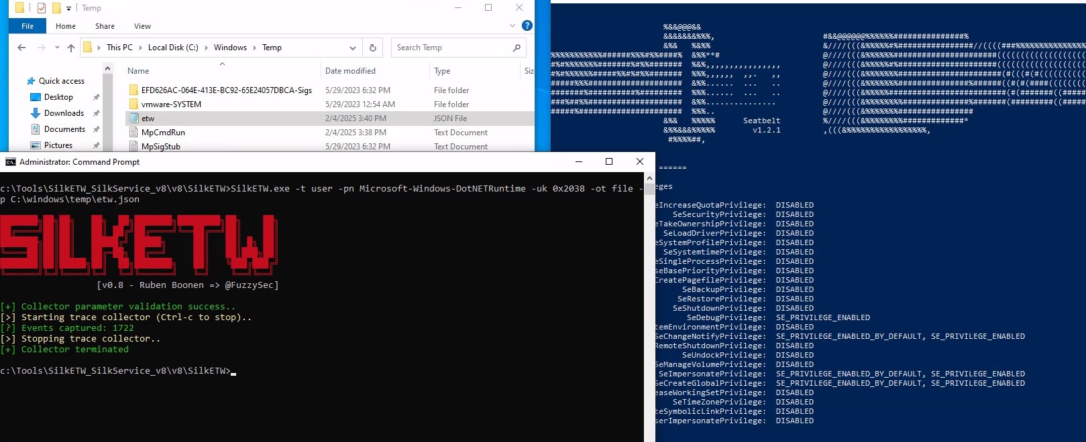Open the recent locations dropdown arrow
This screenshot has width=1086, height=442.
[x=57, y=48]
